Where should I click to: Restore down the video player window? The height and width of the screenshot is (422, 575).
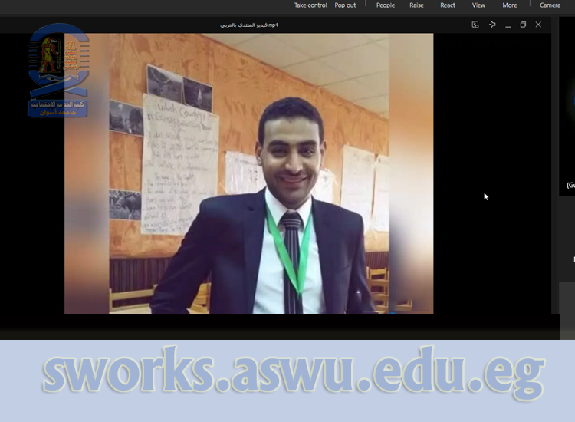(523, 25)
